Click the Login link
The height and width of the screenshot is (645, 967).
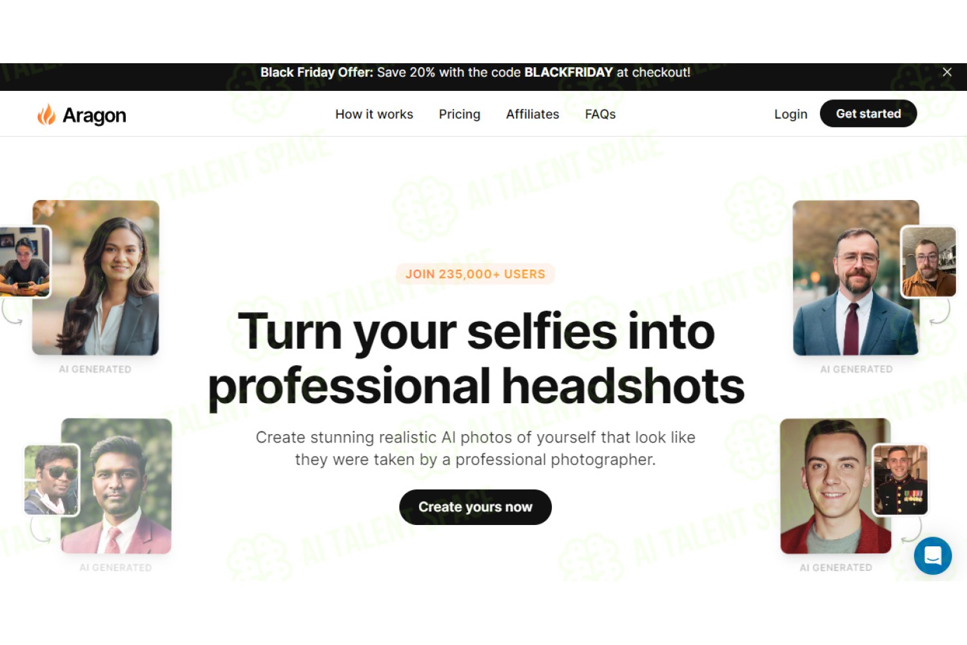click(x=790, y=114)
